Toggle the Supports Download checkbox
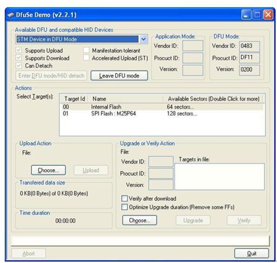The height and width of the screenshot is (263, 277). click(19, 58)
